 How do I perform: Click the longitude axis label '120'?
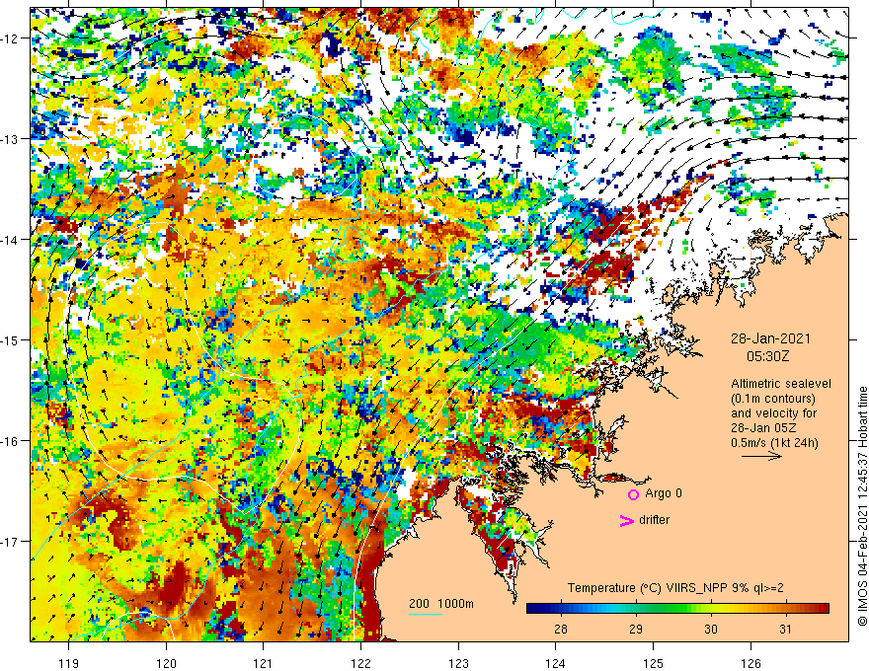[166, 663]
